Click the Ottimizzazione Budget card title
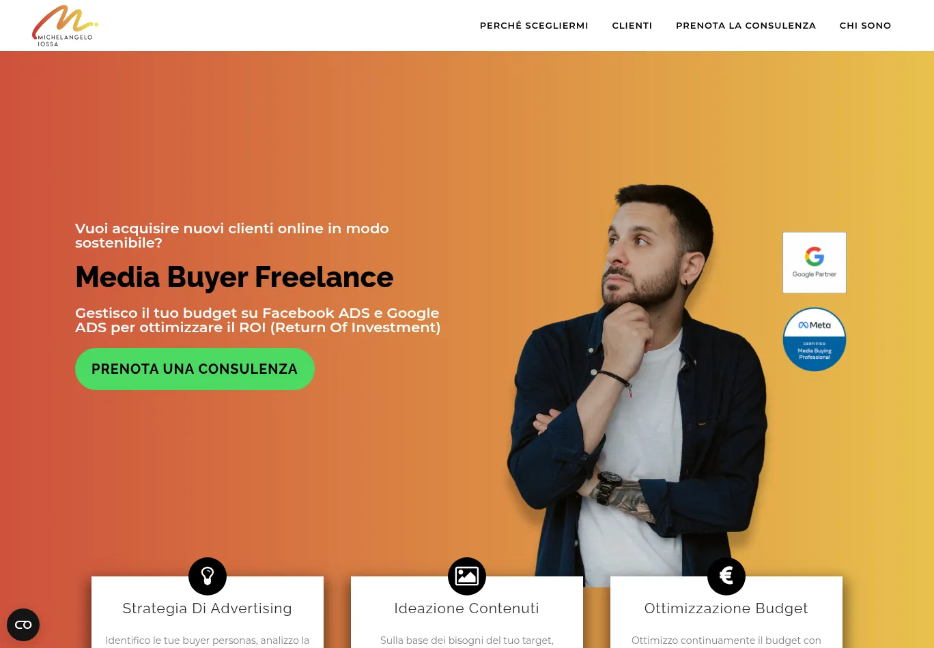The image size is (934, 648). (x=726, y=608)
